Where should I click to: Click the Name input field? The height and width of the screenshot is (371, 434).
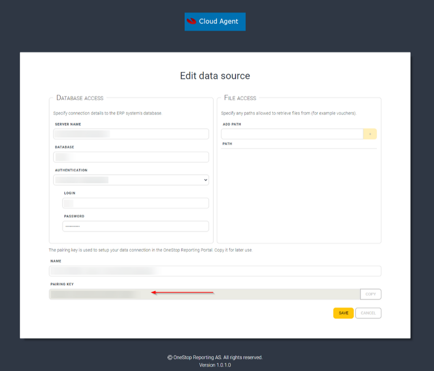pyautogui.click(x=215, y=271)
